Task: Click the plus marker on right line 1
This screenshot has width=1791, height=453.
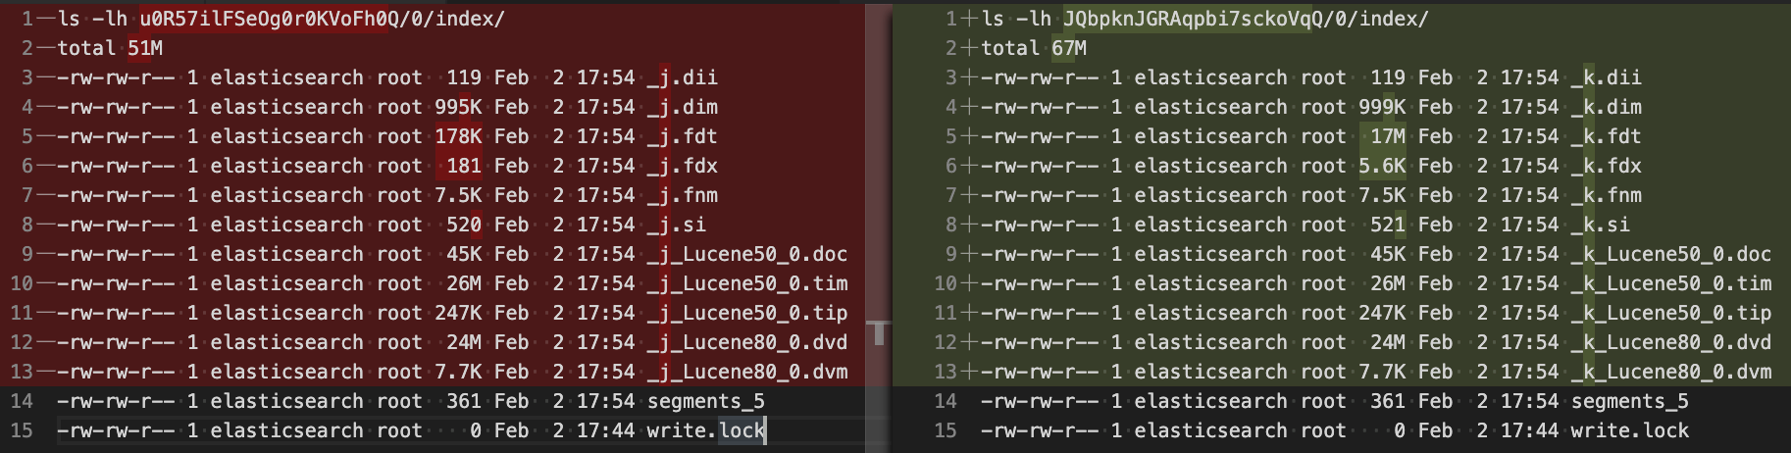Action: [970, 19]
